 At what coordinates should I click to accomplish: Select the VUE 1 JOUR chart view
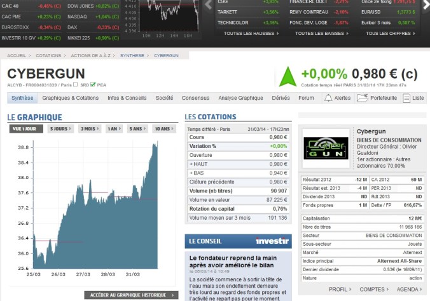pyautogui.click(x=26, y=129)
